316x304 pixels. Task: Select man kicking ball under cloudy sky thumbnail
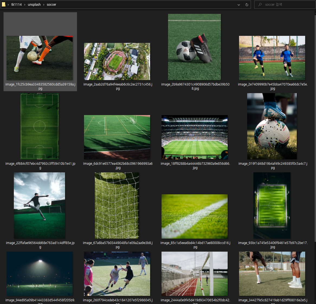coord(40,205)
